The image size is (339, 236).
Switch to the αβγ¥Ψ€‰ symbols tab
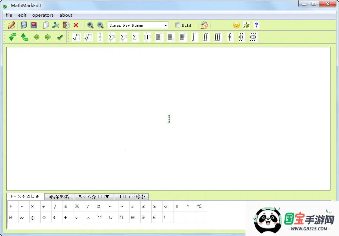pyautogui.click(x=59, y=196)
